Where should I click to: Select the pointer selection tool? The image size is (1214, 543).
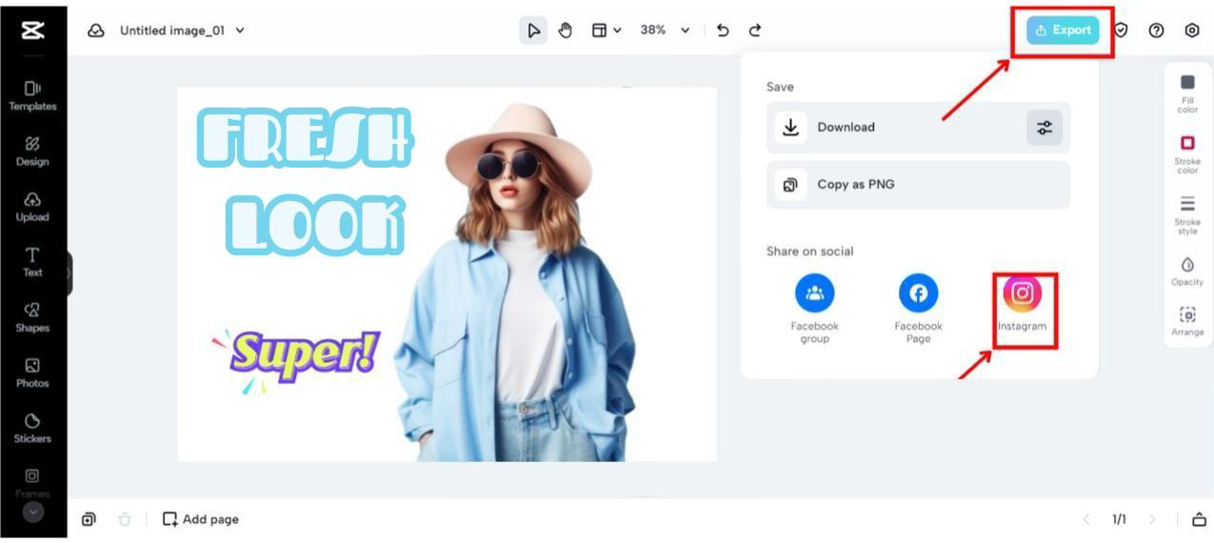[x=533, y=30]
